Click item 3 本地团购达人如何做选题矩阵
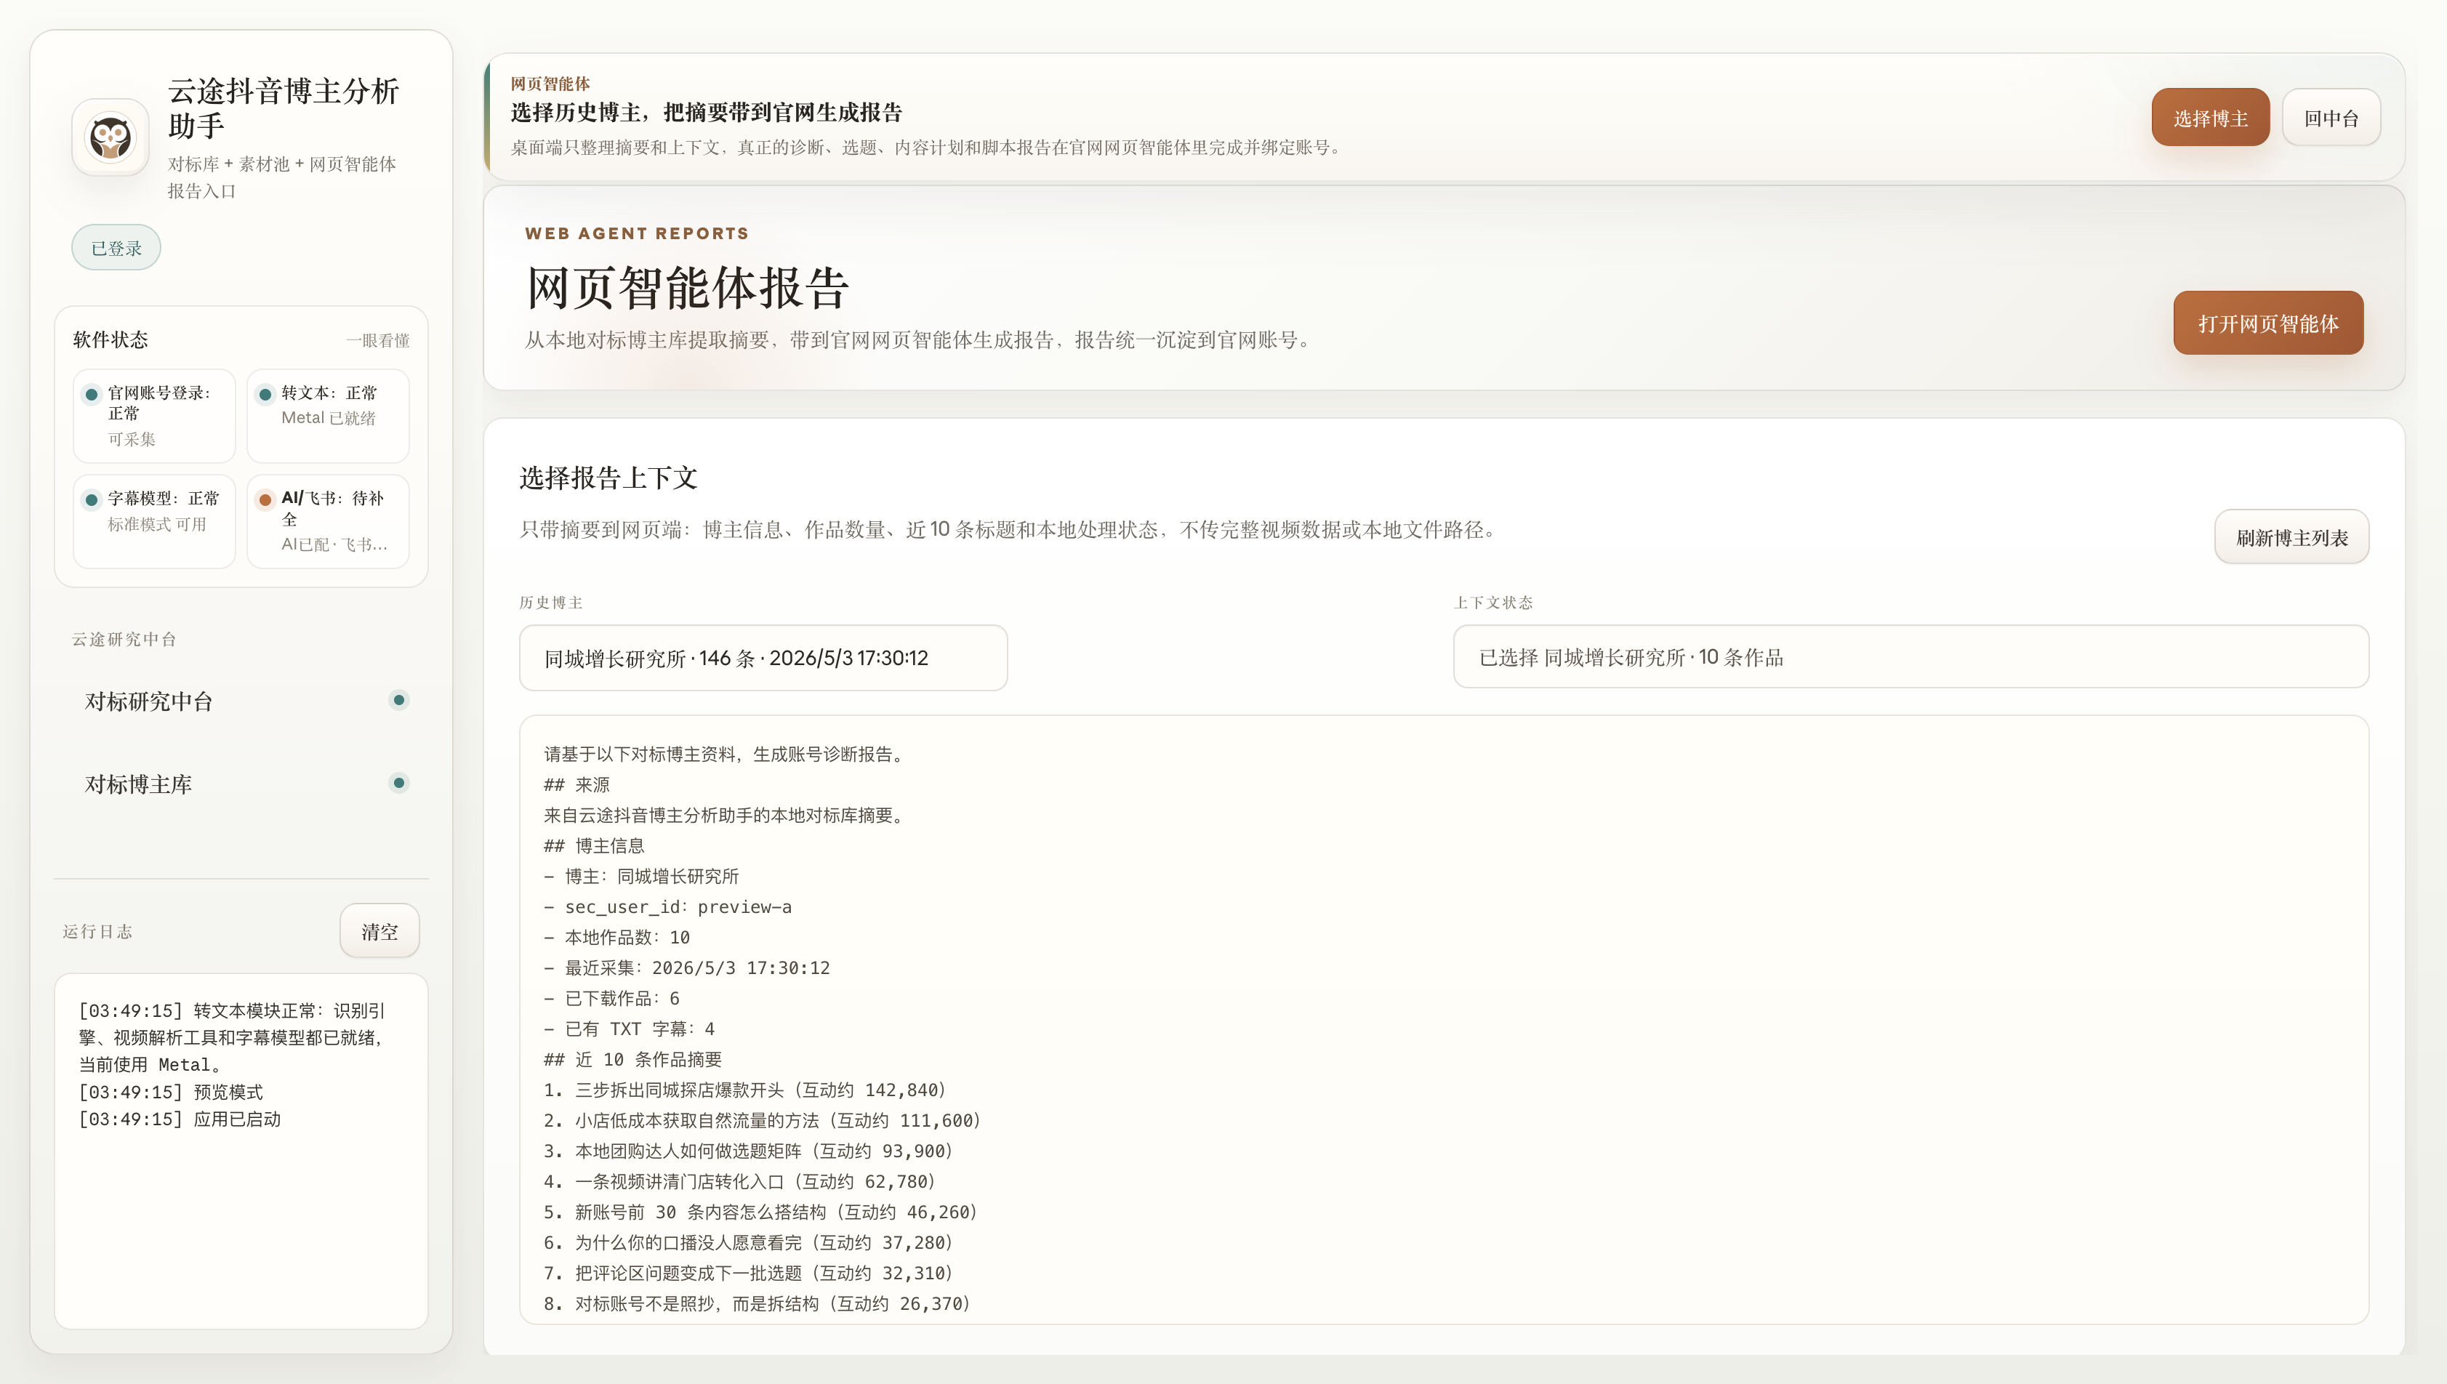The width and height of the screenshot is (2447, 1384). point(748,1151)
